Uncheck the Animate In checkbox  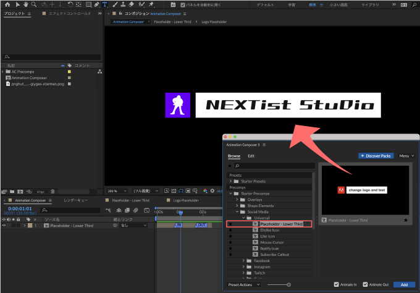point(337,284)
